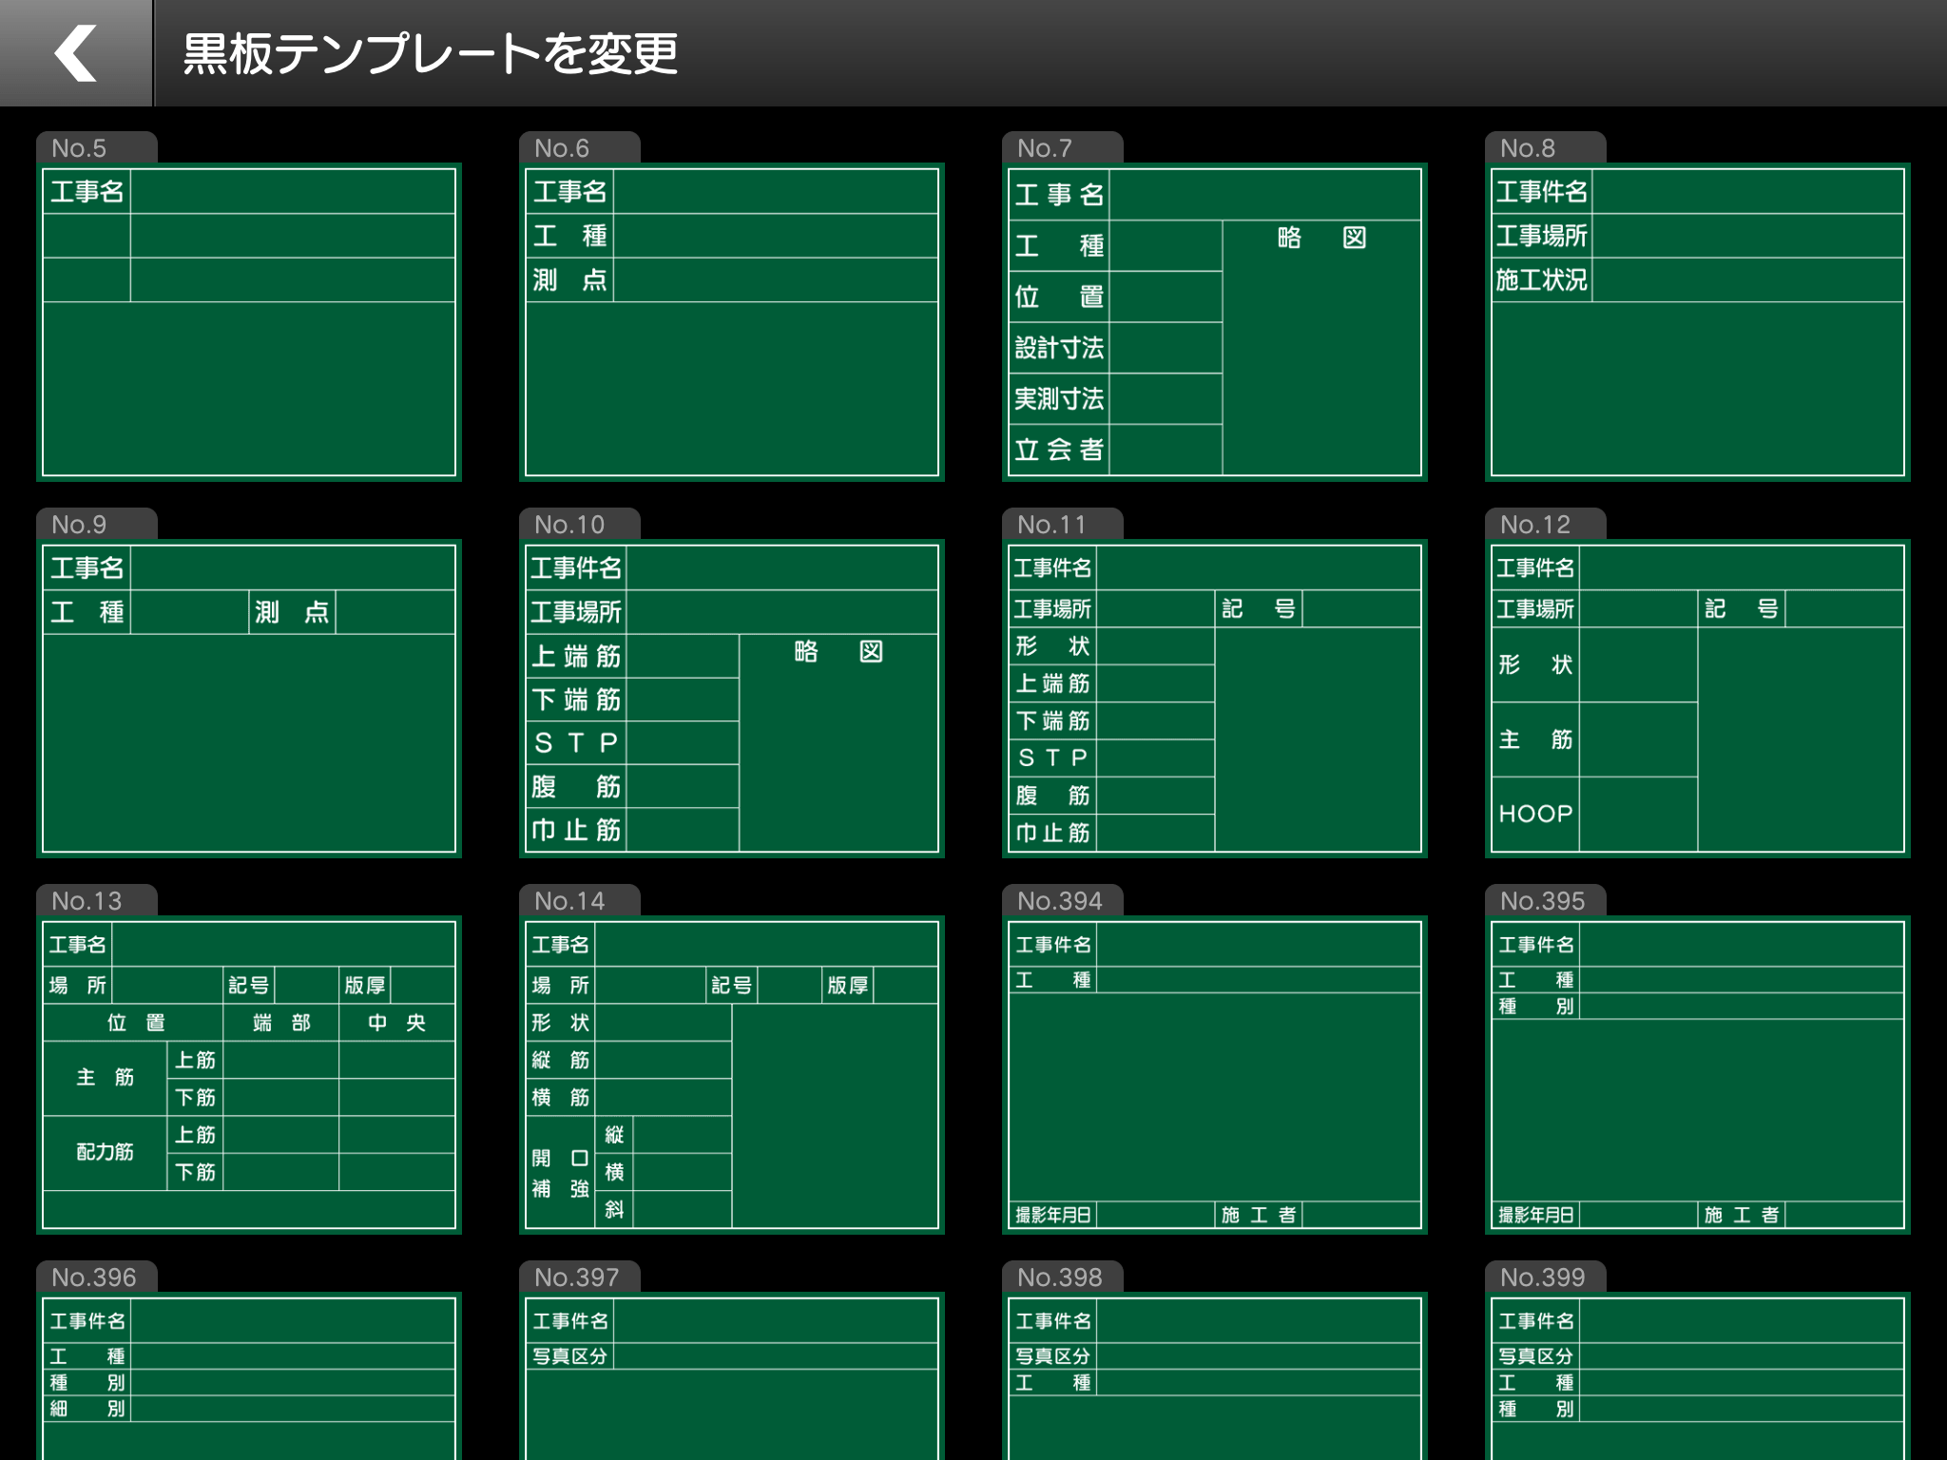Tap the back arrow icon
The width and height of the screenshot is (1947, 1460).
(x=76, y=53)
